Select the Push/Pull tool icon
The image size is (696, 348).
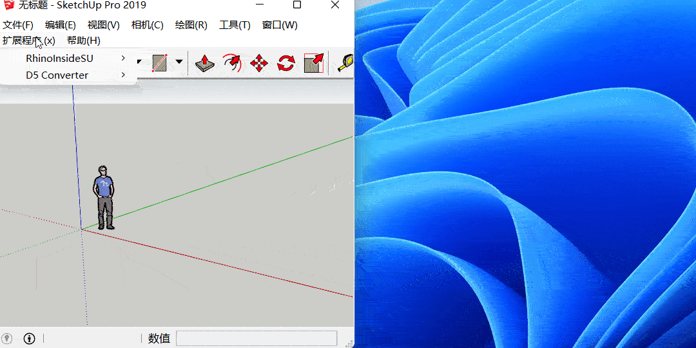click(x=205, y=63)
